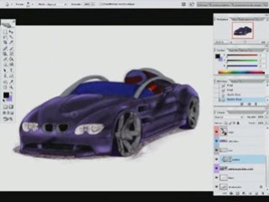Select the Clone Stamp tool
This screenshot has height=202, width=269.
point(5,54)
